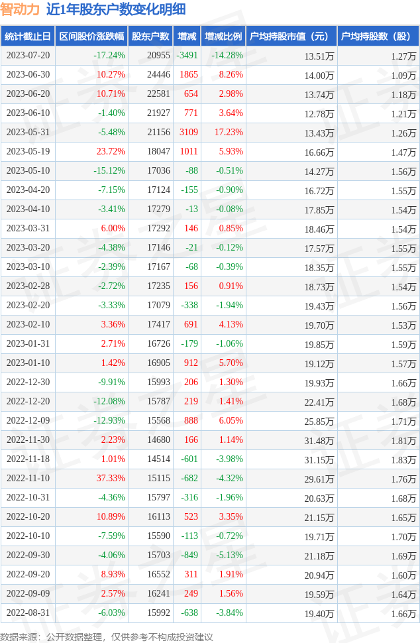Select the date cell 2023-03-31

pyautogui.click(x=28, y=229)
